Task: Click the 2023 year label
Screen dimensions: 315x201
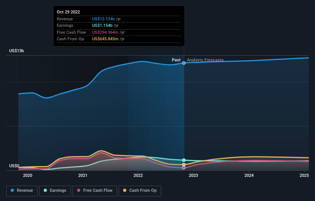Action: pyautogui.click(x=193, y=176)
